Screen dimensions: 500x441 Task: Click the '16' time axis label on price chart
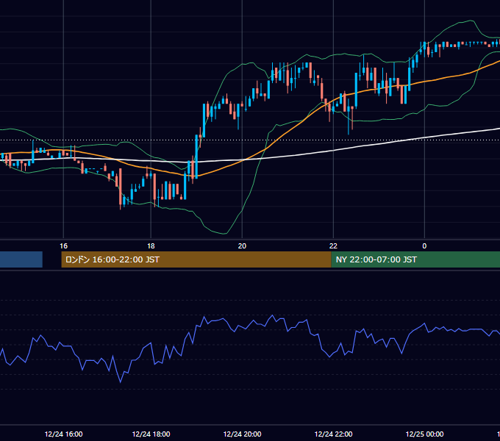pyautogui.click(x=63, y=246)
